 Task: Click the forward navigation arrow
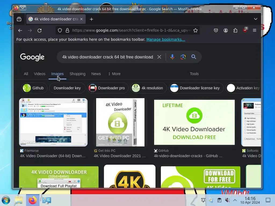30,31
